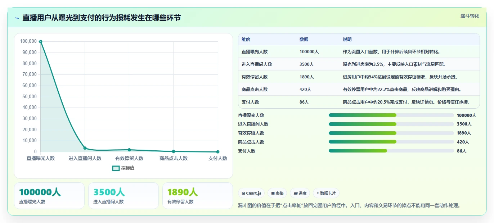Click the 进入直播间人数 progress bar
This screenshot has width=494, height=223.
pos(391,124)
